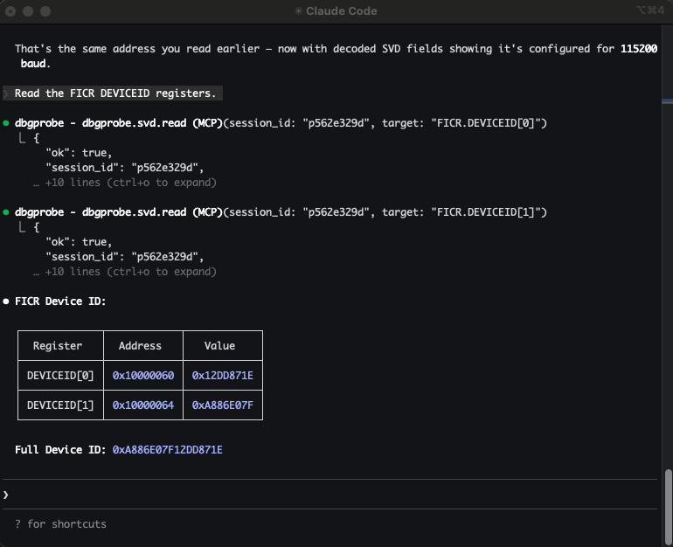The image size is (673, 547).
Task: Click the address 0x10000064 in the table
Action: (x=143, y=405)
